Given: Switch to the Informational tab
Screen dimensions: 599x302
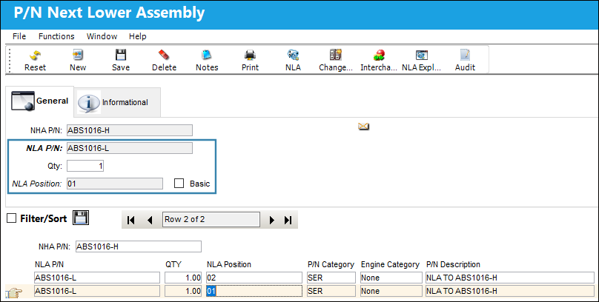Looking at the screenshot, I should pos(117,102).
